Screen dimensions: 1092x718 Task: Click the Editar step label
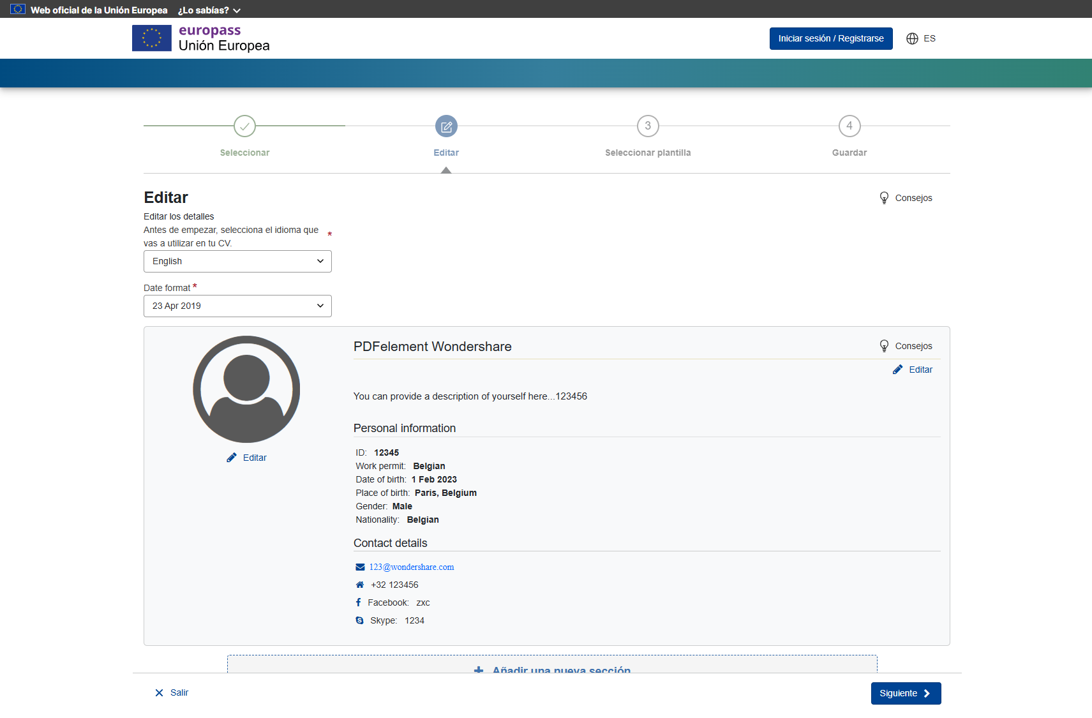click(446, 153)
